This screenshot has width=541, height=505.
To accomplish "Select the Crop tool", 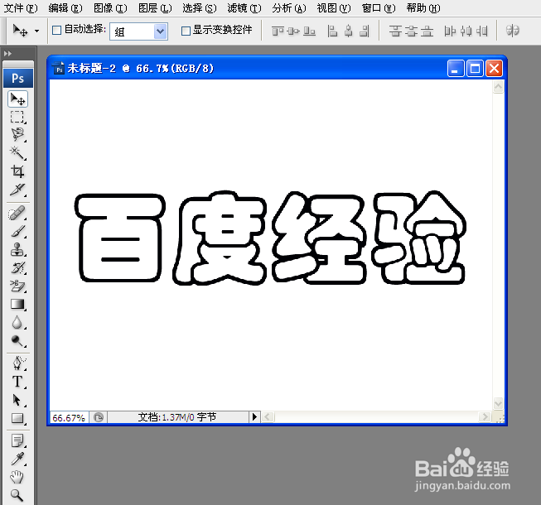I will tap(17, 171).
